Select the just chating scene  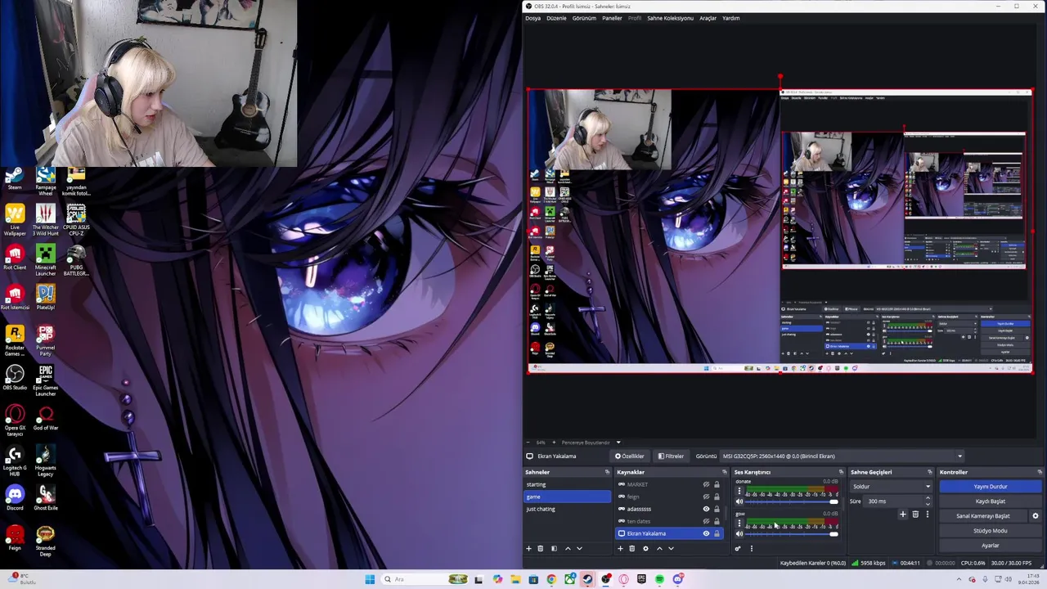pyautogui.click(x=567, y=509)
